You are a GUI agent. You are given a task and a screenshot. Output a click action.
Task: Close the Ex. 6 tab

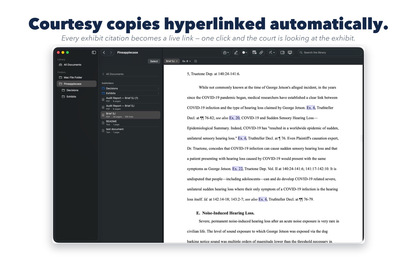[190, 61]
